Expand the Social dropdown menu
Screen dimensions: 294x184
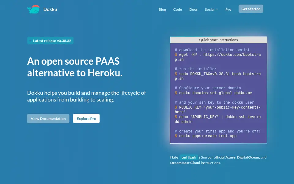pyautogui.click(x=211, y=10)
